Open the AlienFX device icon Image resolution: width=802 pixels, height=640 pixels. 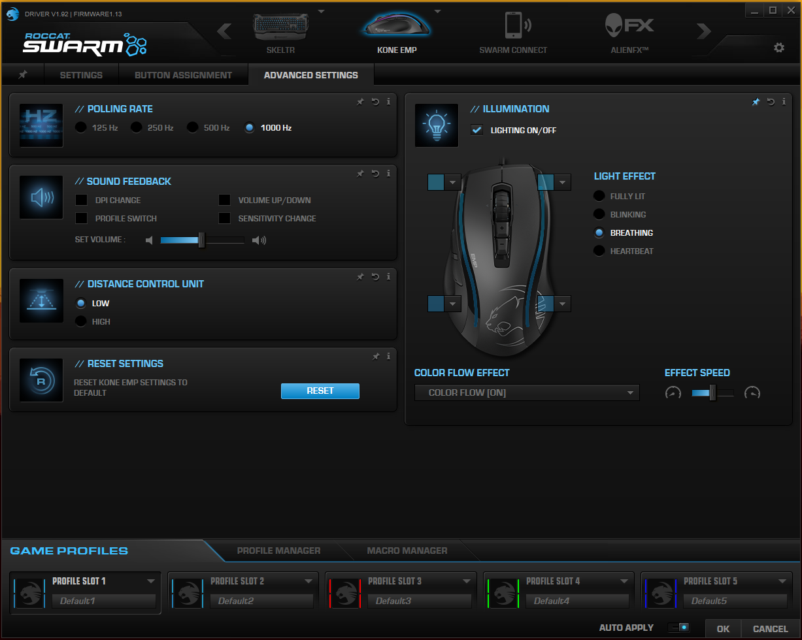(x=630, y=25)
